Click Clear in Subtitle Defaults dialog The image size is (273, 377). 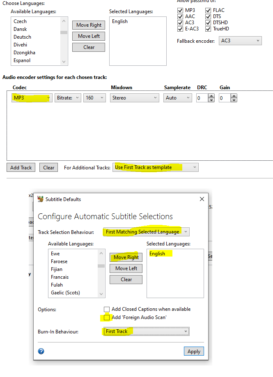[126, 280]
